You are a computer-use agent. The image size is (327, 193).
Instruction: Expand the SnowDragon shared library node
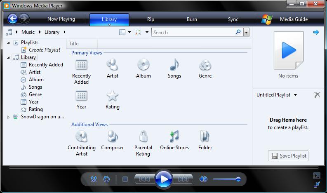(8, 117)
